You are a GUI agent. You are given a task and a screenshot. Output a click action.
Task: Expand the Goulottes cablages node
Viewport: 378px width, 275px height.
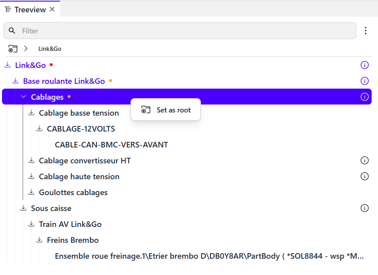pos(31,192)
